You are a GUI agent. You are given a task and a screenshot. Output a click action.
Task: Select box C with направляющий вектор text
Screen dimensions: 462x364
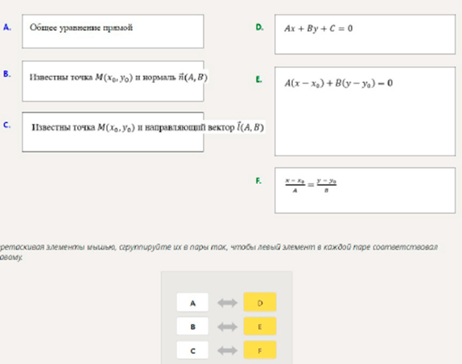tap(113, 132)
